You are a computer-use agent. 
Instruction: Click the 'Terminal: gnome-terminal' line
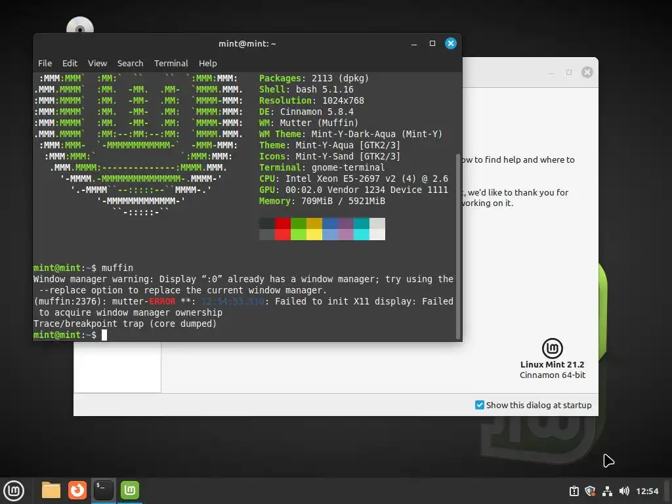pos(322,167)
